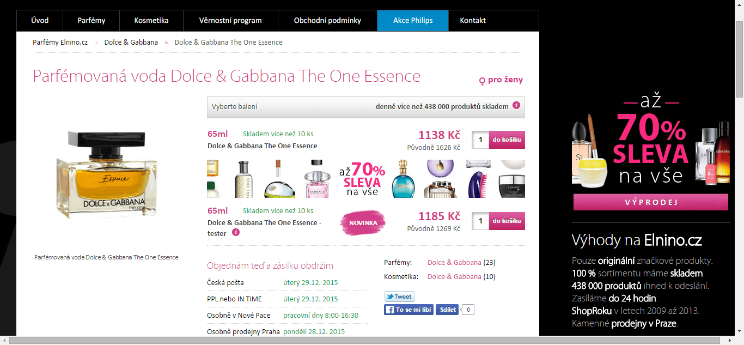Add 1138 Kč perfume to košík
This screenshot has height=345, width=744.
(507, 140)
